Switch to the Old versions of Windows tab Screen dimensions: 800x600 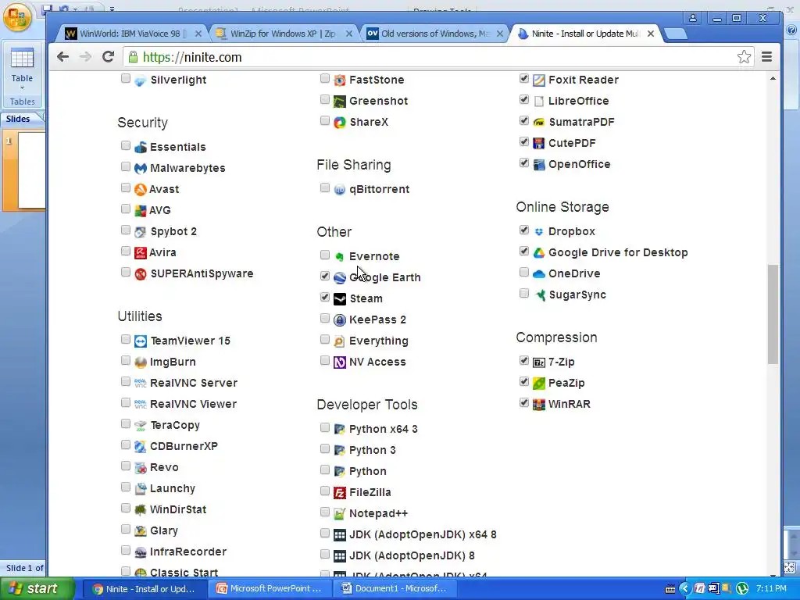434,34
